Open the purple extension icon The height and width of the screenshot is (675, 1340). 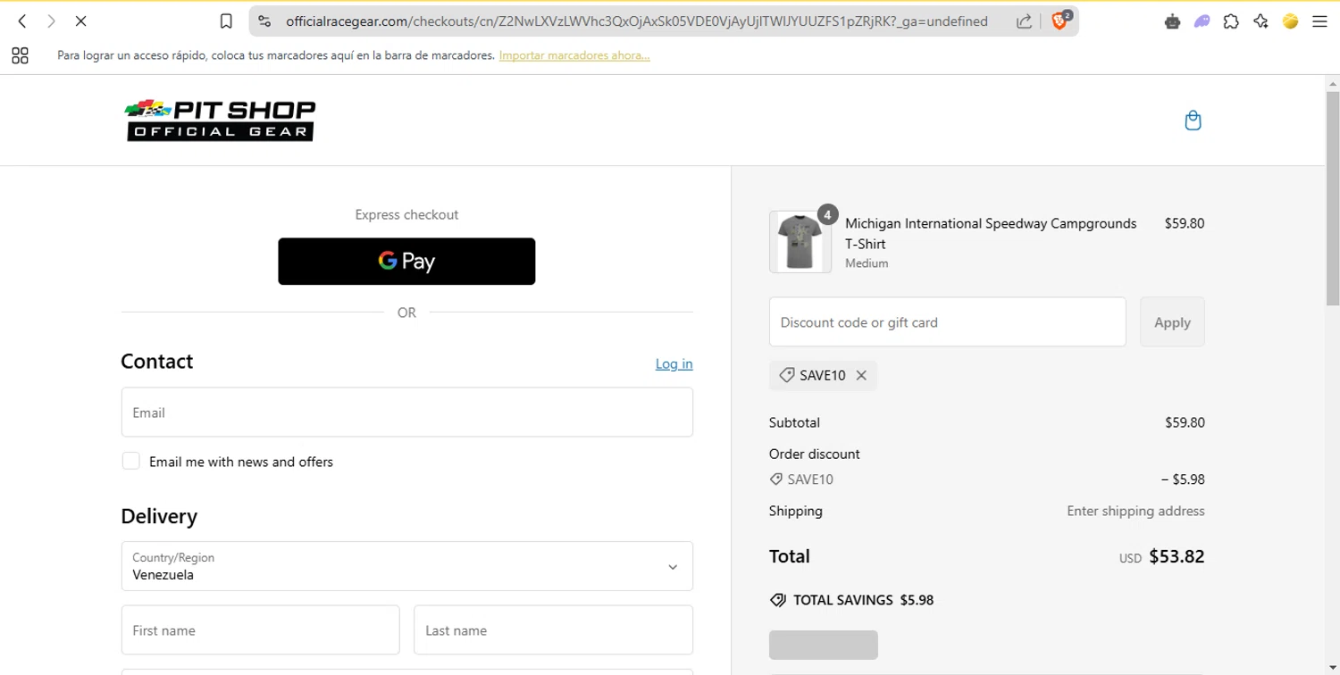coord(1202,21)
